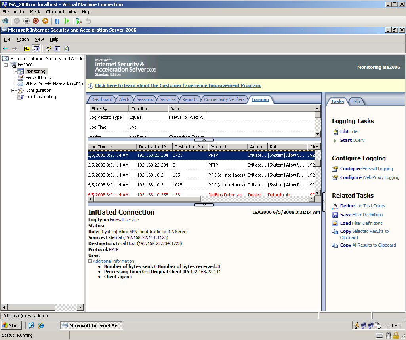This screenshot has height=340, width=406.
Task: Open the Windows Start menu
Action: [x=11, y=325]
